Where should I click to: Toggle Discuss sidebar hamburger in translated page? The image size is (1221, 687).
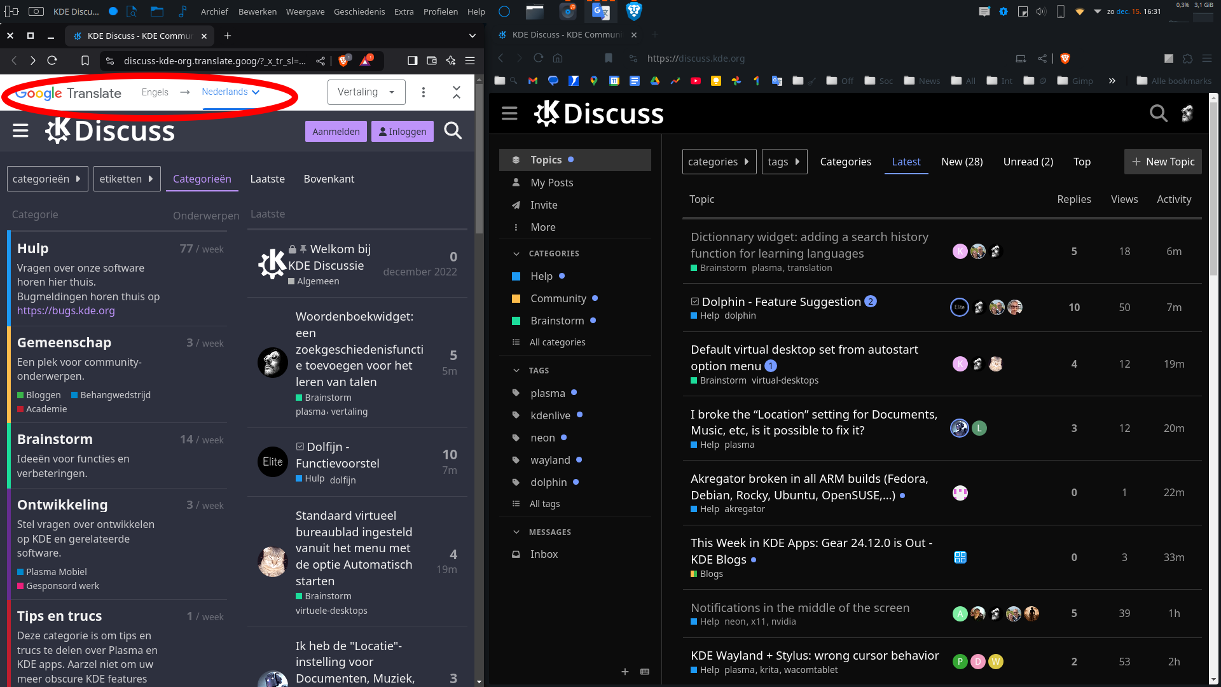point(20,131)
